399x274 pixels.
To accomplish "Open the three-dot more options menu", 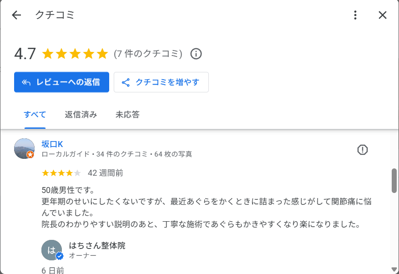I will coord(355,15).
